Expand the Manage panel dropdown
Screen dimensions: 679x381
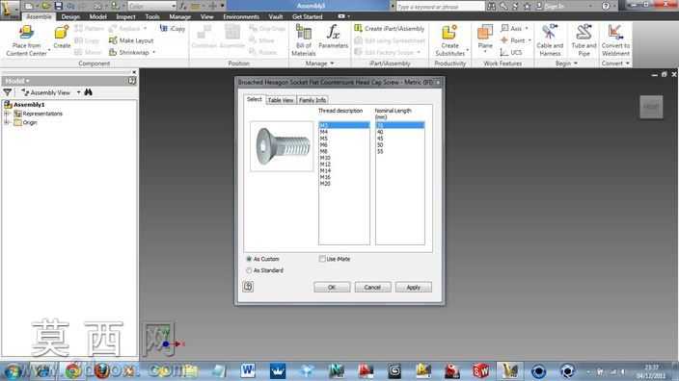pos(332,63)
